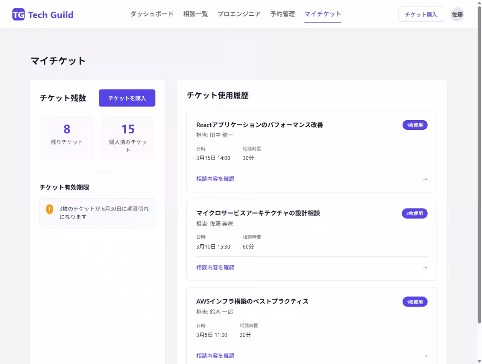Open the ダッシュボード navigation item
482x364 pixels.
coord(151,14)
